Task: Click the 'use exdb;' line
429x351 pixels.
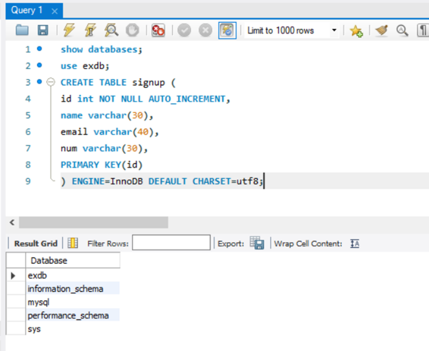Action: tap(85, 66)
